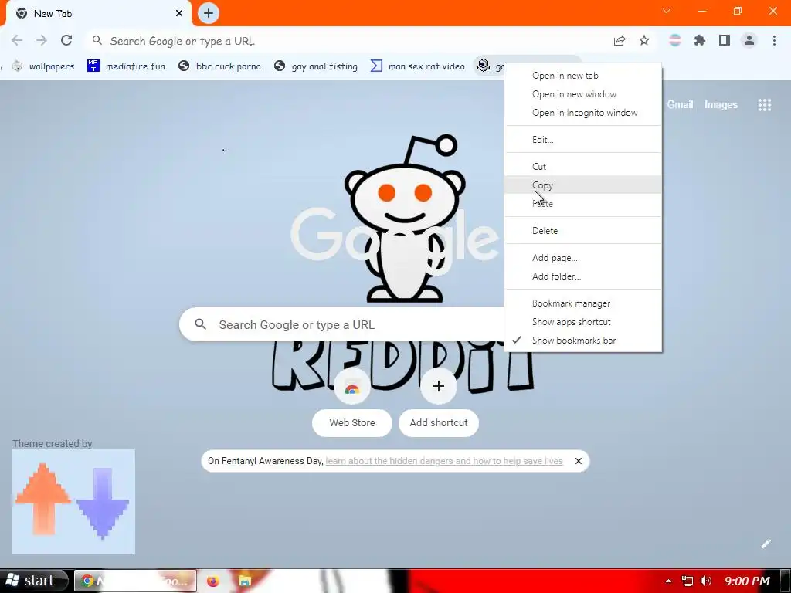Click the Images link
Viewport: 791px width, 593px height.
(721, 104)
